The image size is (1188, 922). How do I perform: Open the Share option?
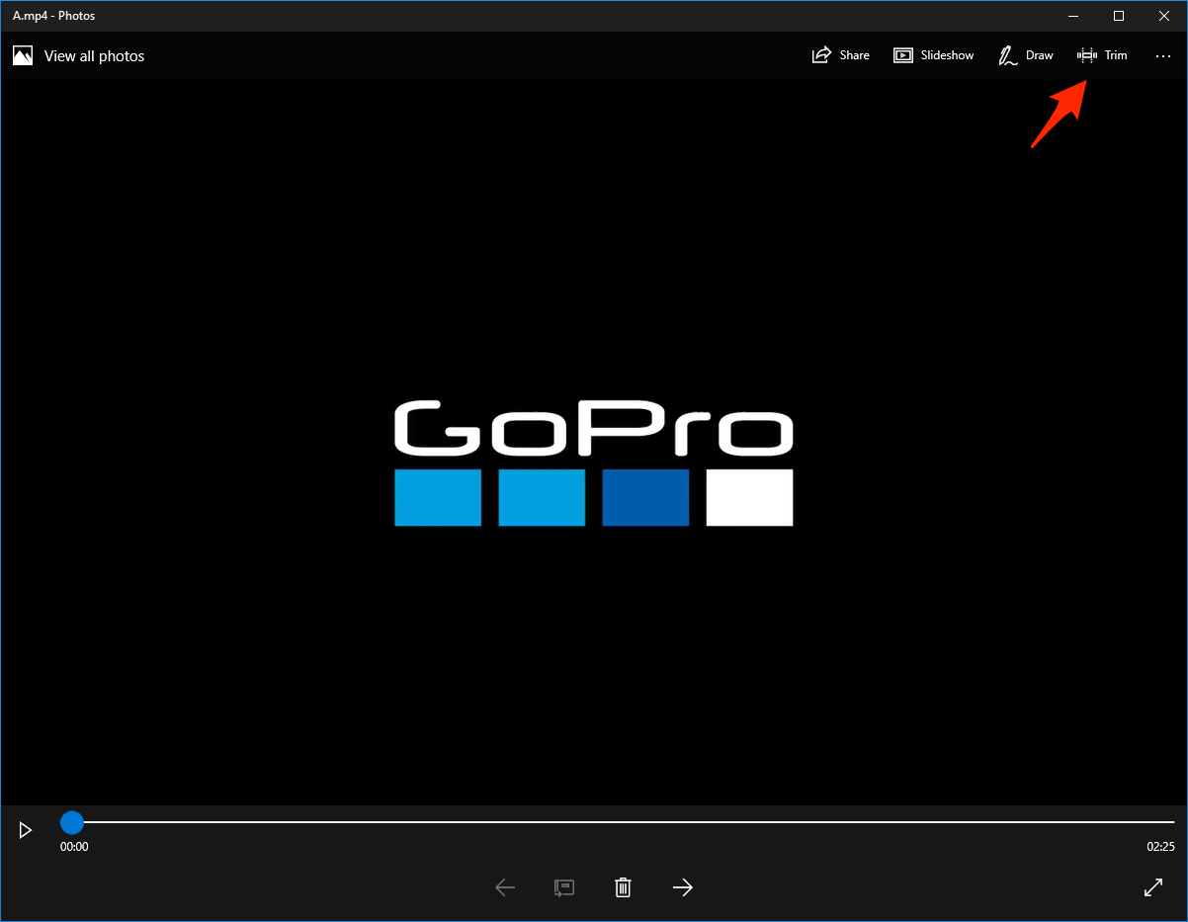tap(840, 55)
